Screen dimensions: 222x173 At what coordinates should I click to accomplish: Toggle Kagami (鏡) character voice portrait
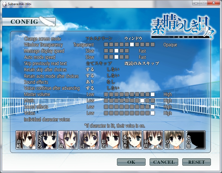click(68, 140)
